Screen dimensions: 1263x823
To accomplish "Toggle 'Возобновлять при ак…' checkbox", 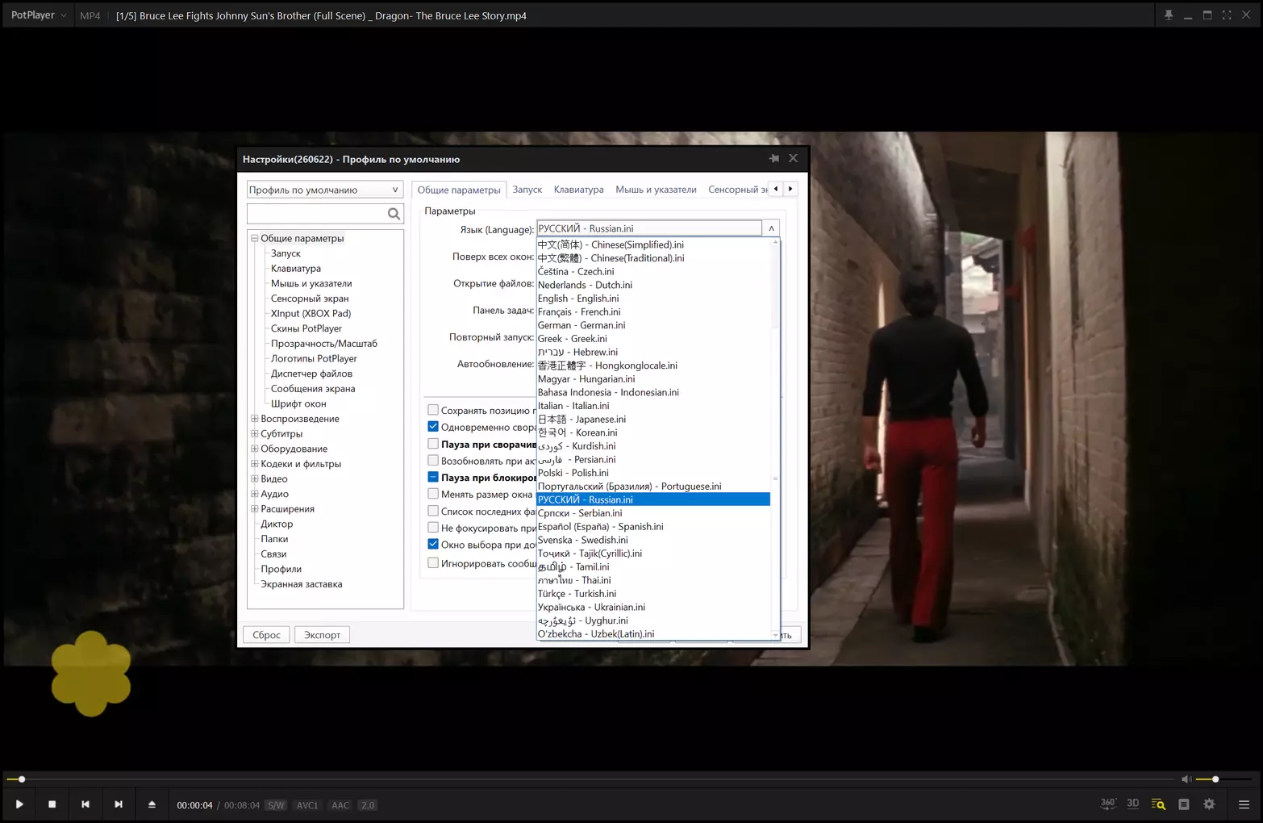I will tap(433, 461).
